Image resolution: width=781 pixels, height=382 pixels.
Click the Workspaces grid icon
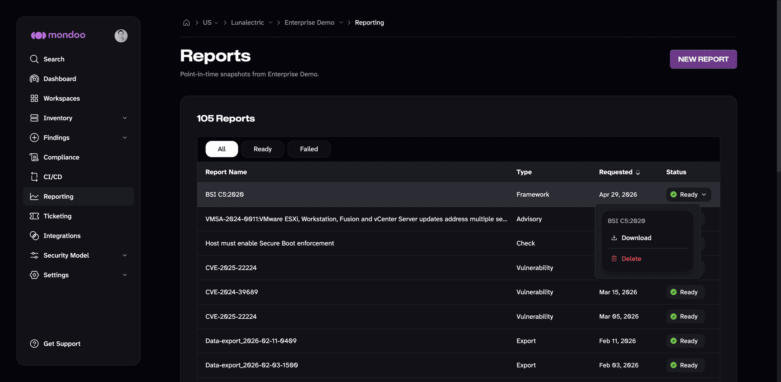click(x=34, y=98)
